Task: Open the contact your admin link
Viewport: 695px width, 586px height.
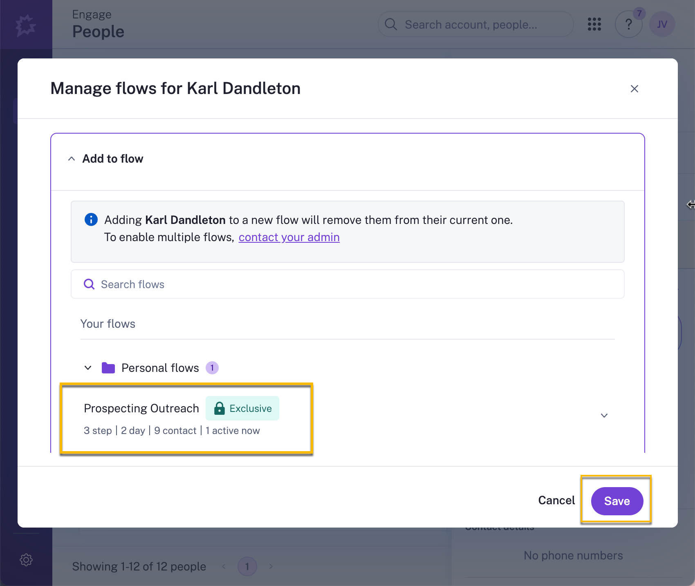Action: click(289, 237)
